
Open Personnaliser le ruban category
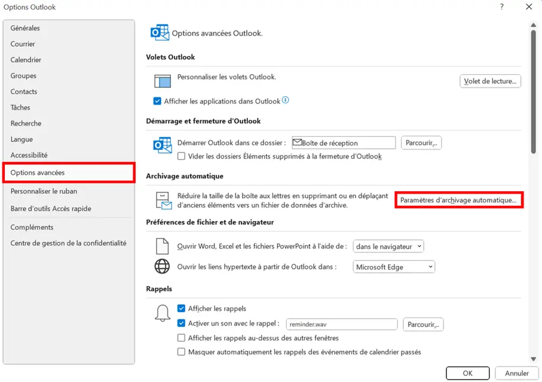[69, 191]
